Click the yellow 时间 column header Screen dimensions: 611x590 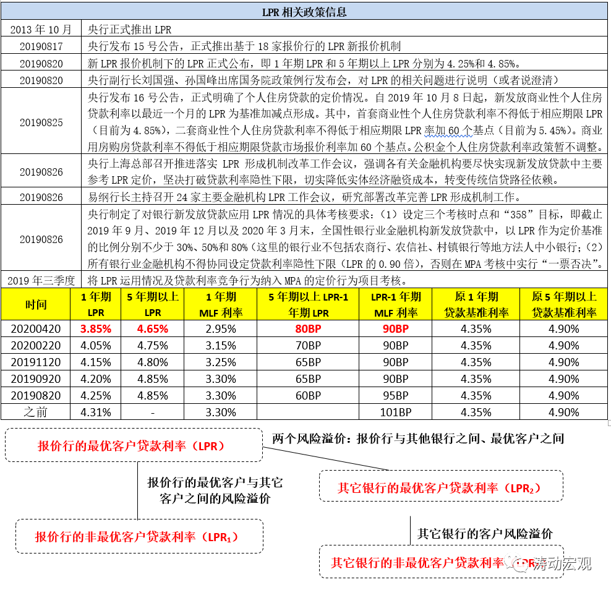pos(35,304)
